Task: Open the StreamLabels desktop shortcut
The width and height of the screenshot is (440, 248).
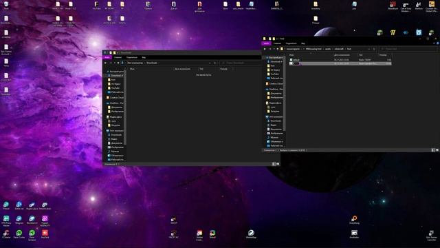Action: coord(45,205)
